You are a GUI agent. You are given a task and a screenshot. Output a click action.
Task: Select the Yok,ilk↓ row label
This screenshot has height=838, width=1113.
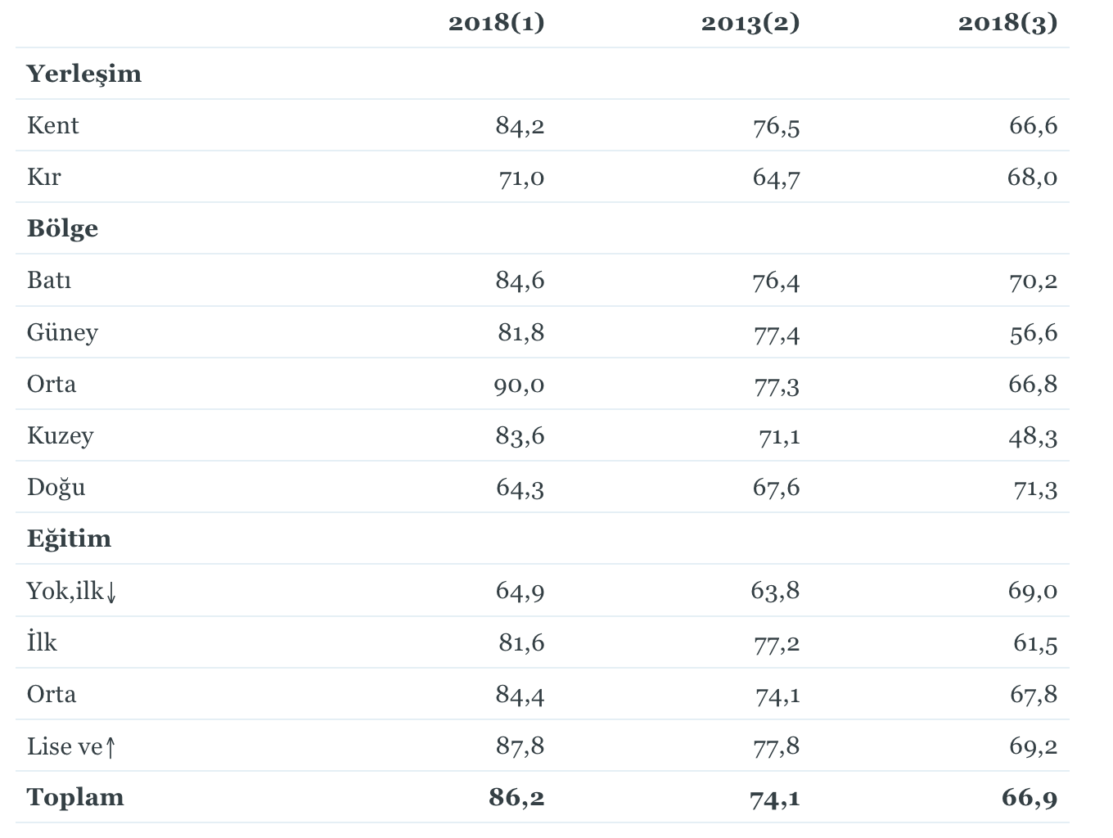(72, 590)
